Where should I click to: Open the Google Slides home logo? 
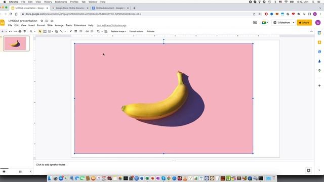click(x=2, y=22)
